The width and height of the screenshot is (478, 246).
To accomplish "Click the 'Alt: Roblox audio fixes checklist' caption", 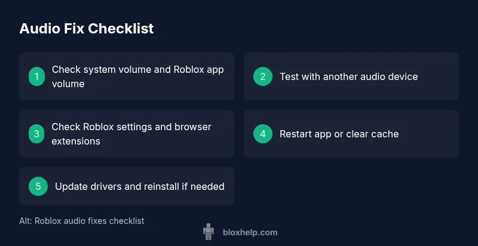I will click(x=81, y=221).
